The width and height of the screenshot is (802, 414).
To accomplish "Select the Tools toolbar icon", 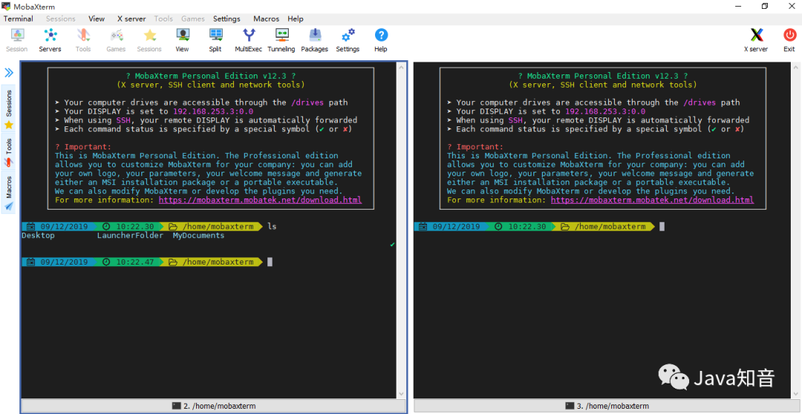I will point(83,40).
